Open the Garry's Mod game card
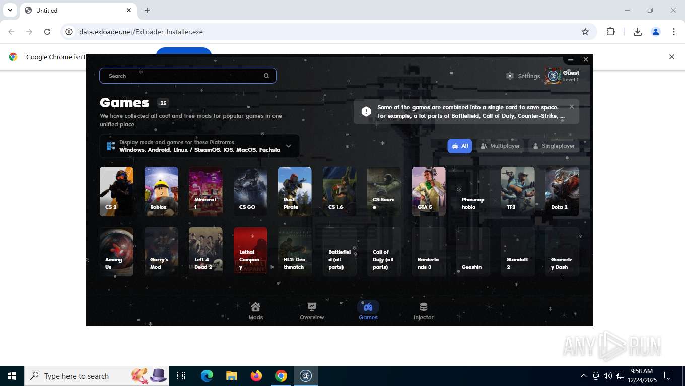 [161, 251]
